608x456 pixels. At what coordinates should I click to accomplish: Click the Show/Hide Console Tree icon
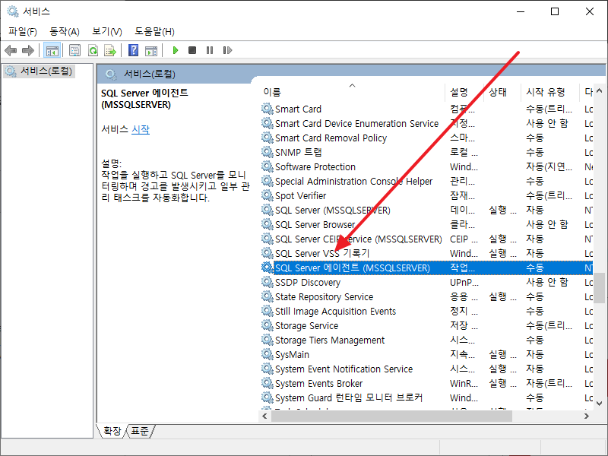click(x=52, y=50)
